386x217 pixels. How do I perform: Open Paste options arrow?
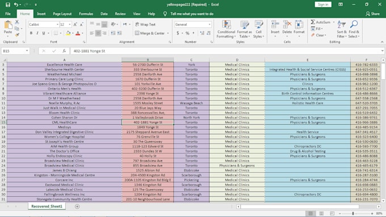pos(8,36)
